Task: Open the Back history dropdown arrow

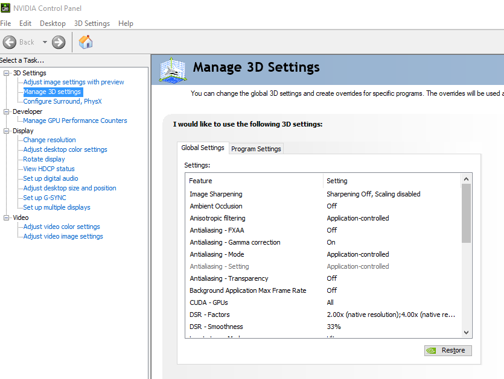Action: (45, 42)
